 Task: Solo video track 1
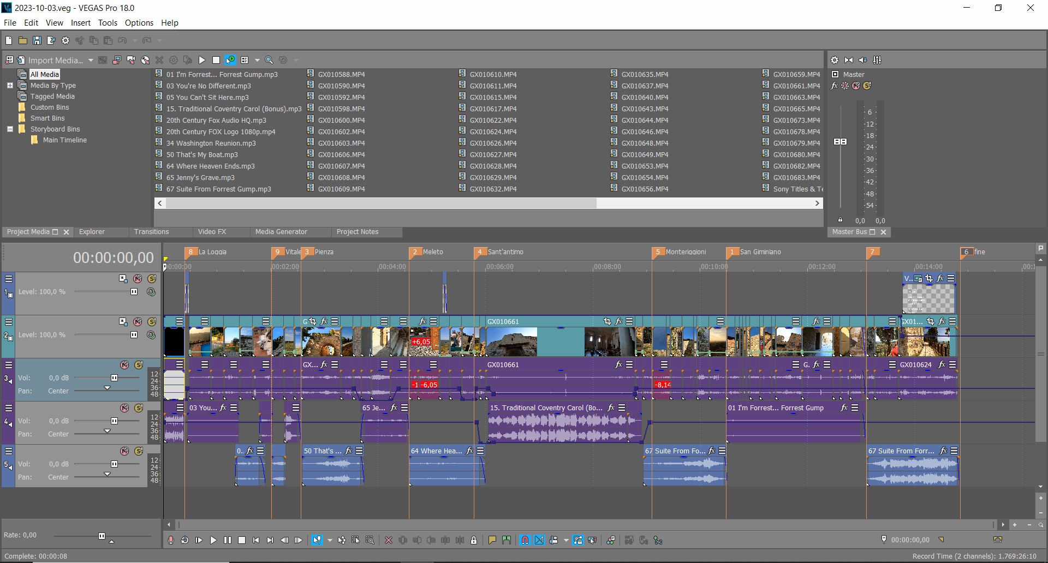[x=152, y=279]
